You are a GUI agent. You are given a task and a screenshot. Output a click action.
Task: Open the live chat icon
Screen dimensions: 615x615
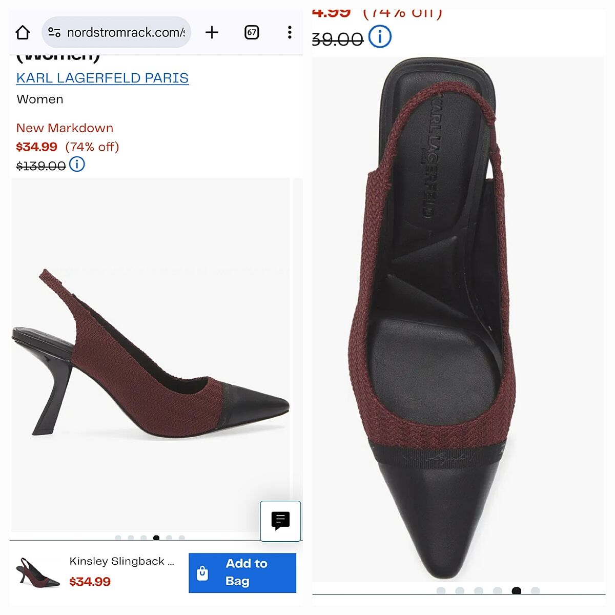pyautogui.click(x=280, y=521)
